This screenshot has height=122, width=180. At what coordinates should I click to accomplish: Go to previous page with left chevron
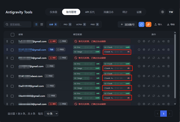point(158,113)
